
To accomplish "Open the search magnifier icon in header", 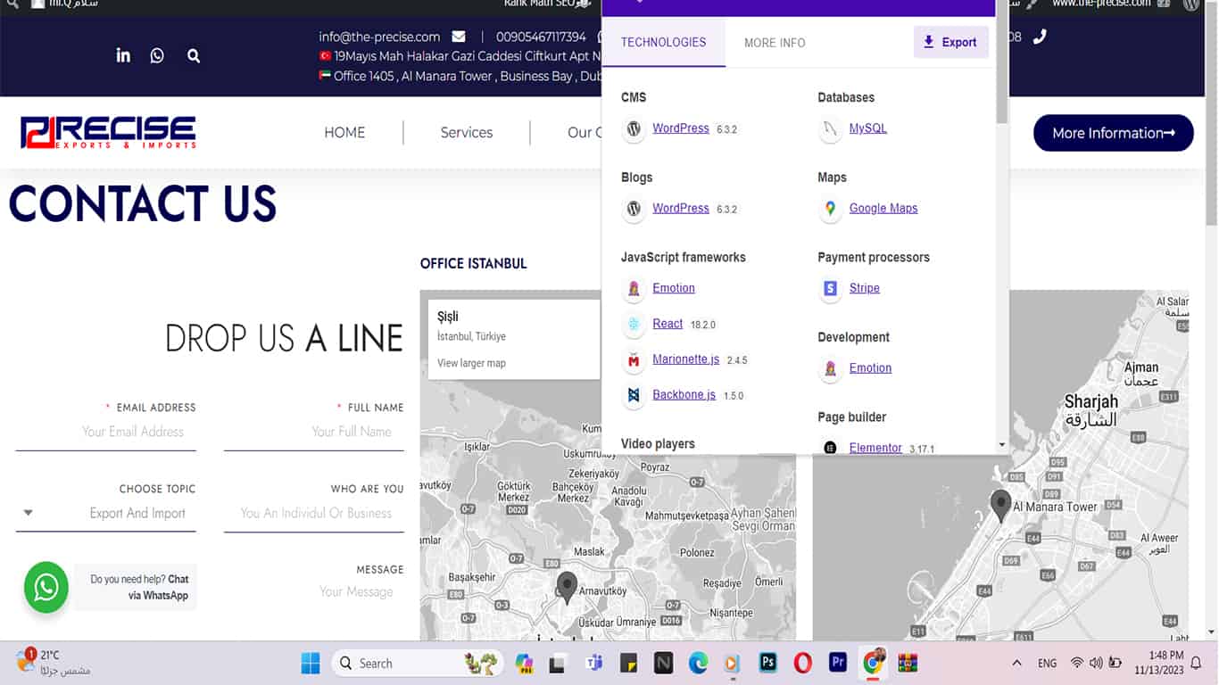I will pos(194,55).
